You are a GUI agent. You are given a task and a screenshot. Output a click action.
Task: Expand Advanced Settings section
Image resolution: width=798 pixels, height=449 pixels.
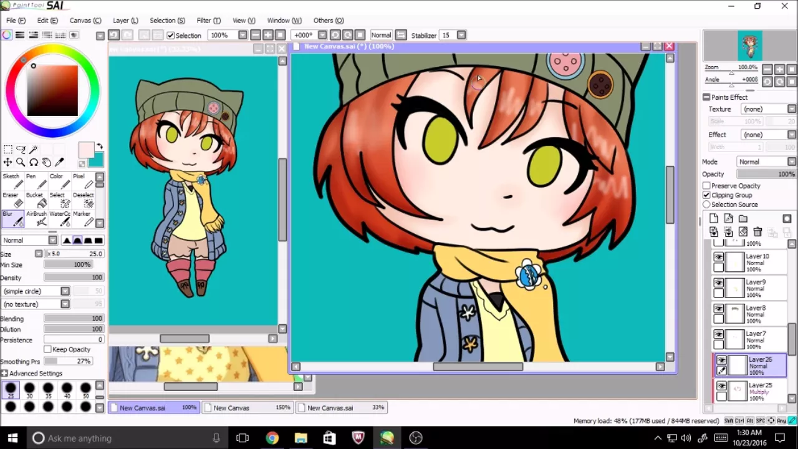(4, 374)
